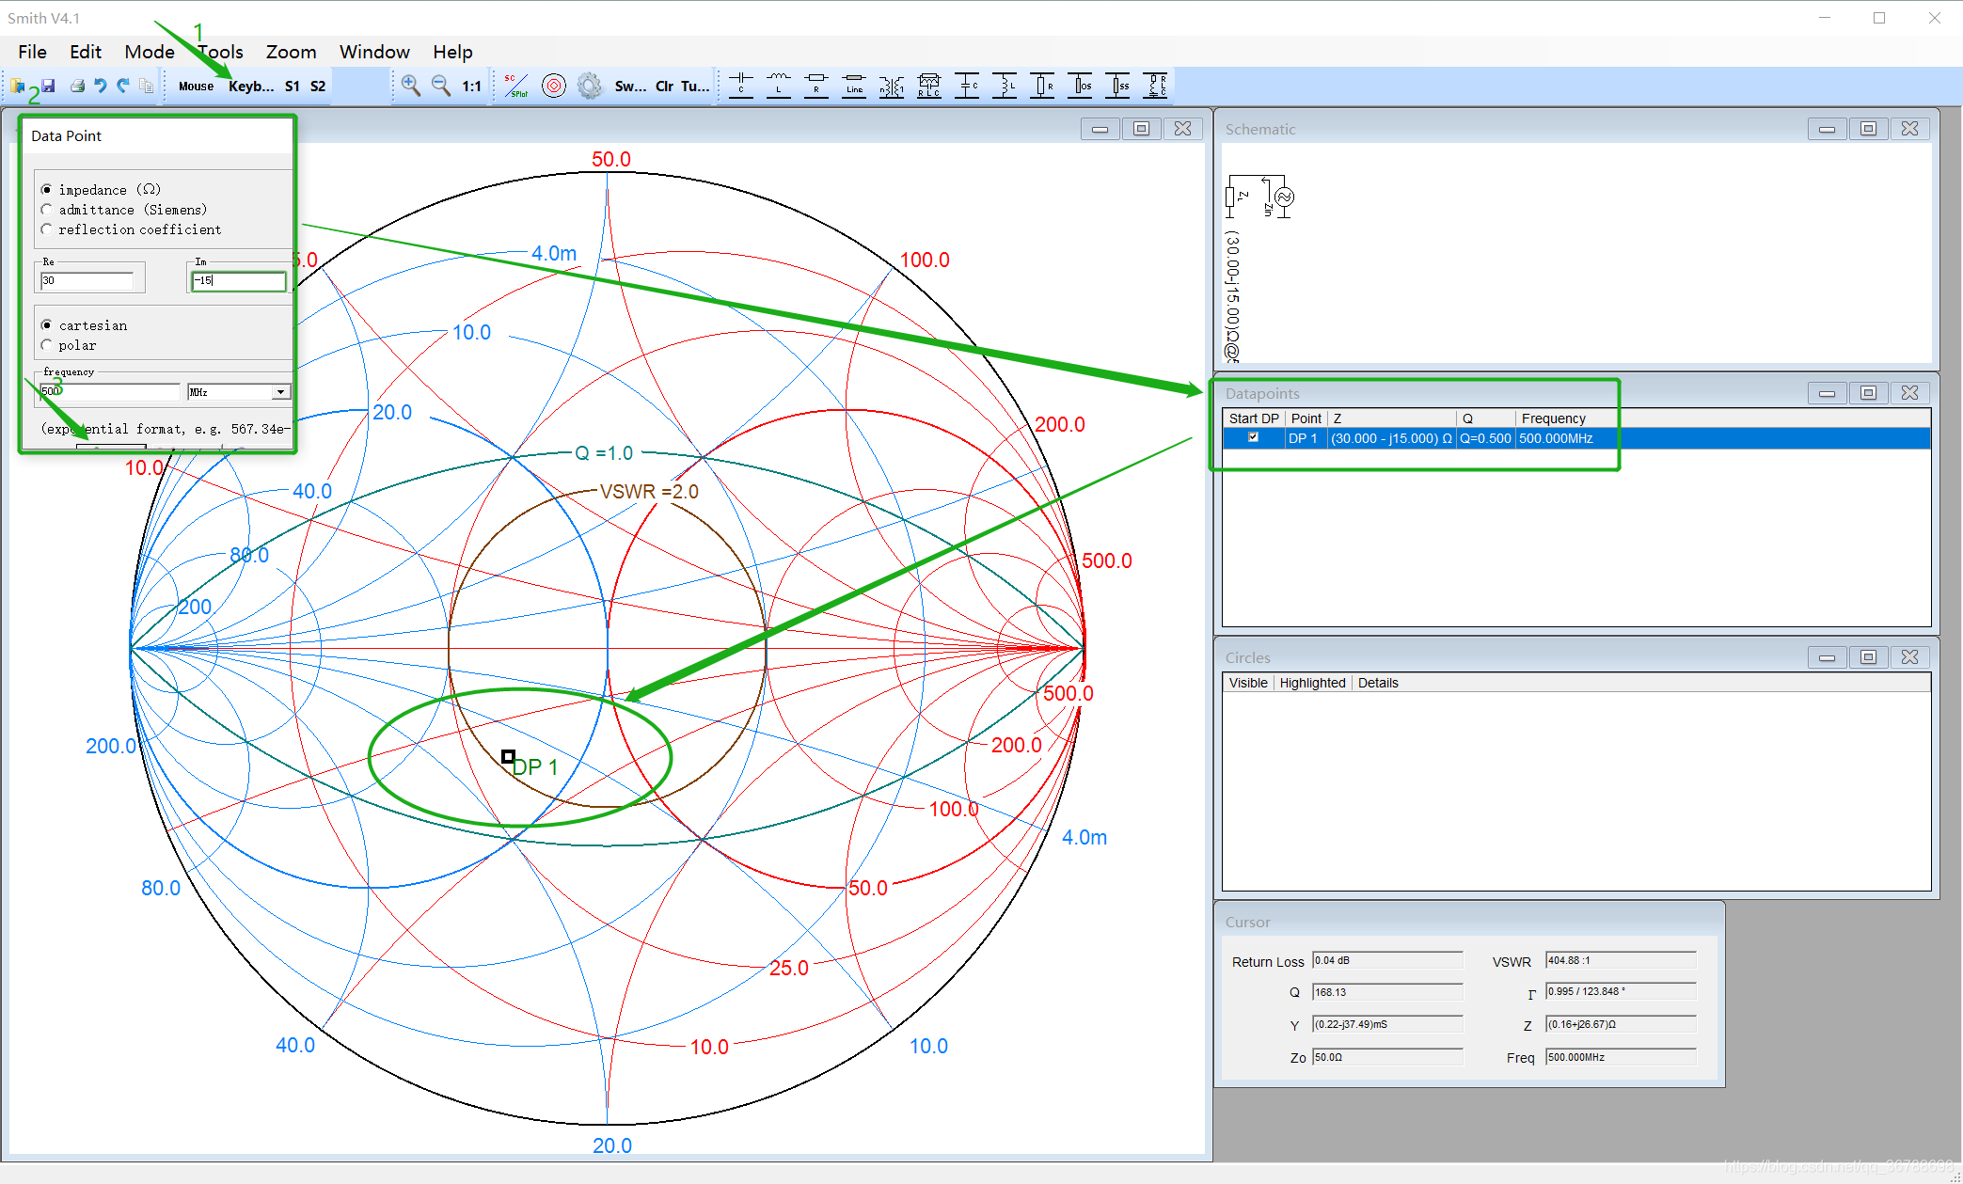Image resolution: width=1963 pixels, height=1184 pixels.
Task: Select the reflection coefficient radio button
Action: (47, 229)
